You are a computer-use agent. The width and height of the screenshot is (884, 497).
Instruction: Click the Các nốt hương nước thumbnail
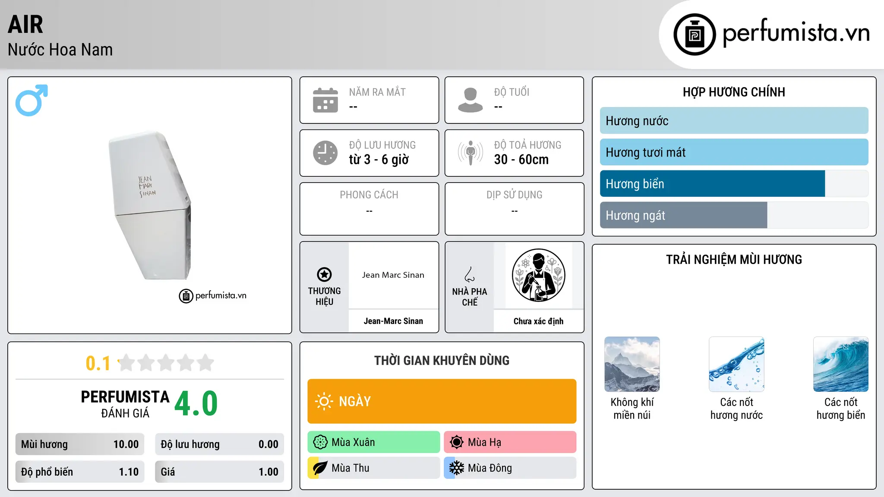(x=736, y=364)
